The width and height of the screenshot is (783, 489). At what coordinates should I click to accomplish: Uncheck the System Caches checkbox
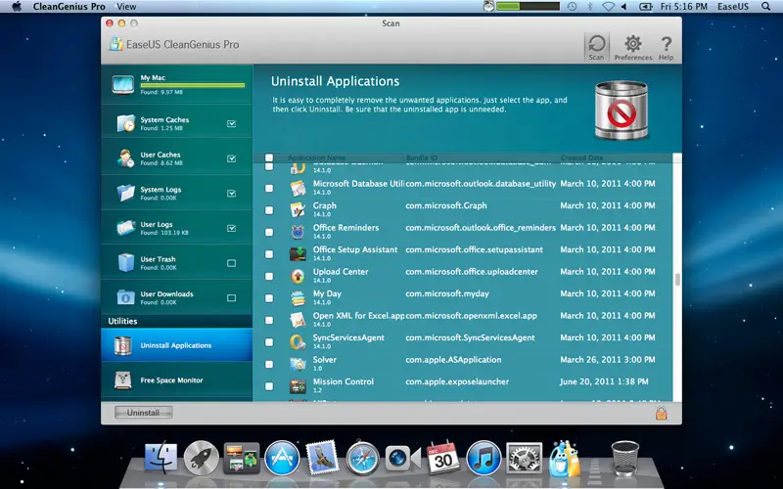click(231, 124)
